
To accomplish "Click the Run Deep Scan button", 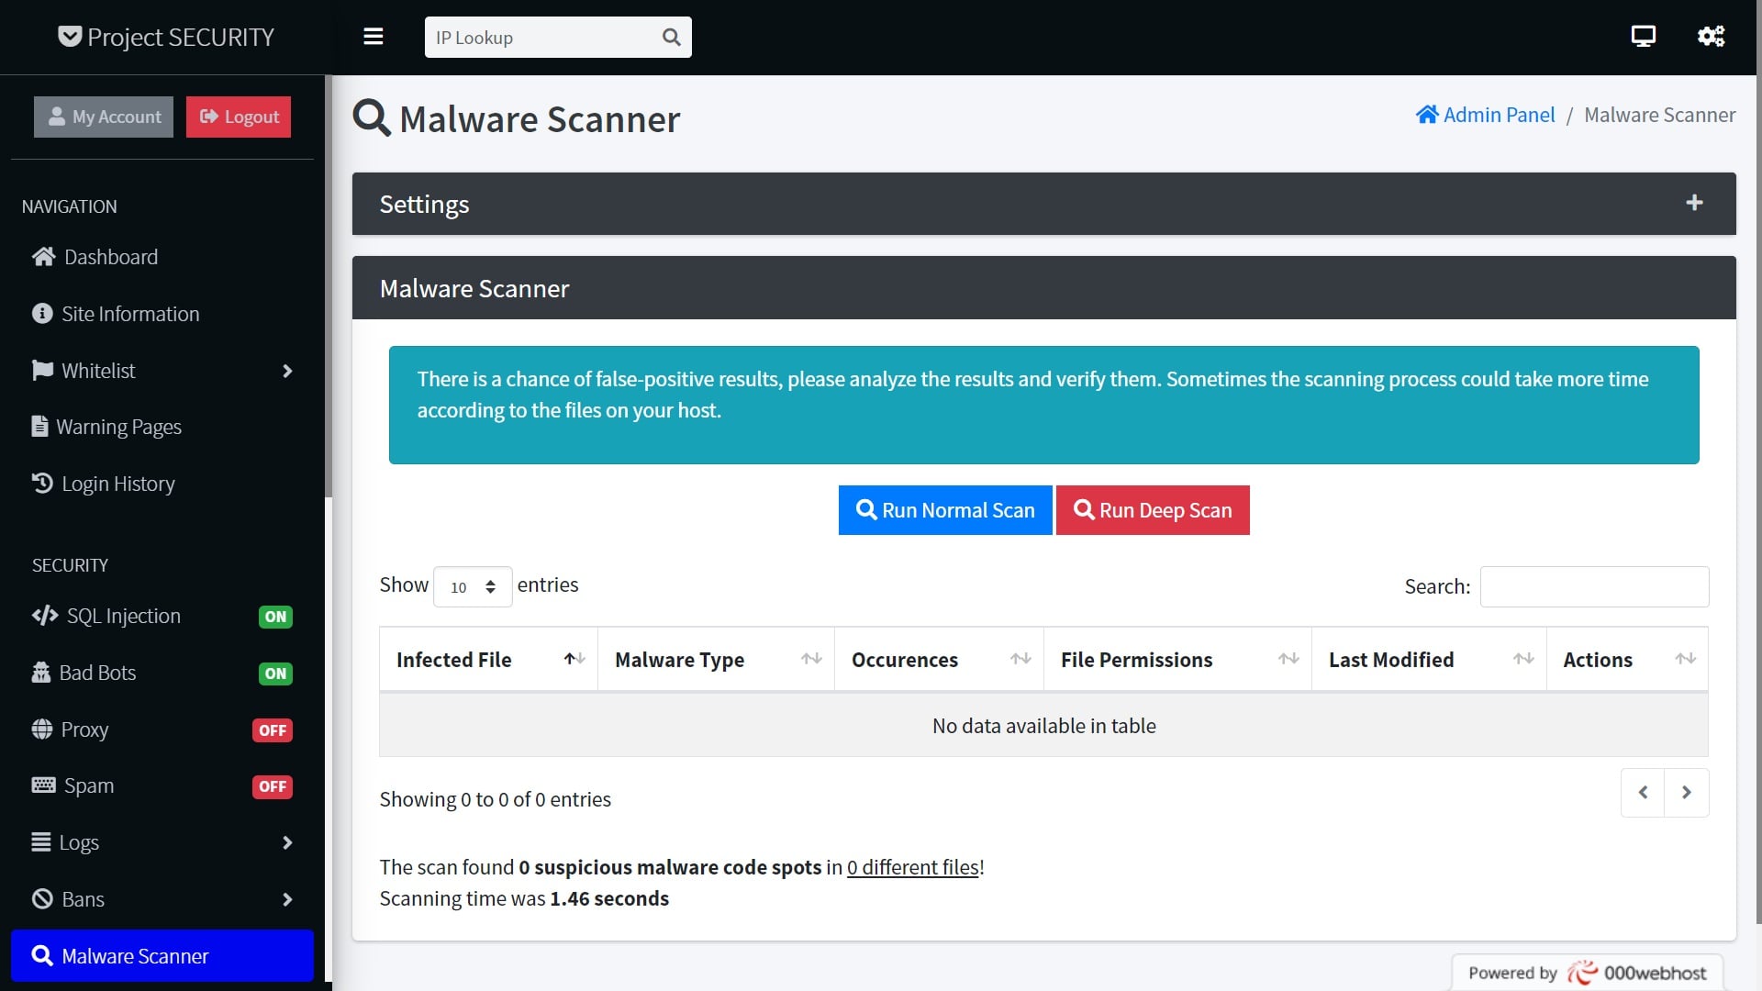I will point(1153,510).
